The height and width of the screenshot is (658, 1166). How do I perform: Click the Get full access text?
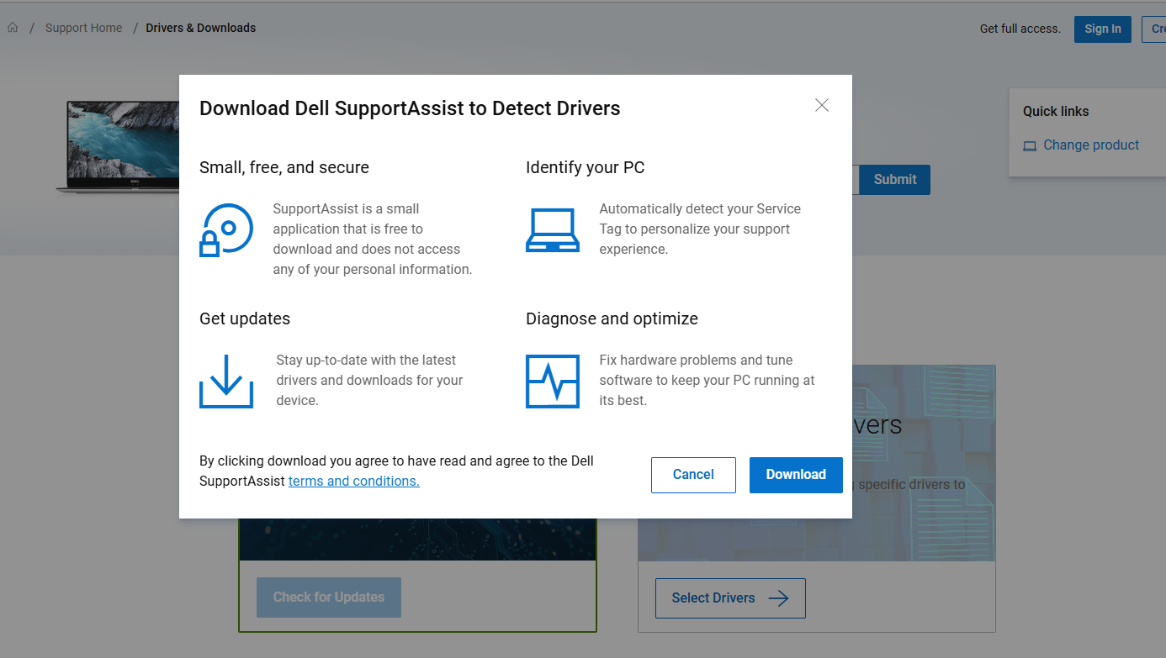(1020, 29)
